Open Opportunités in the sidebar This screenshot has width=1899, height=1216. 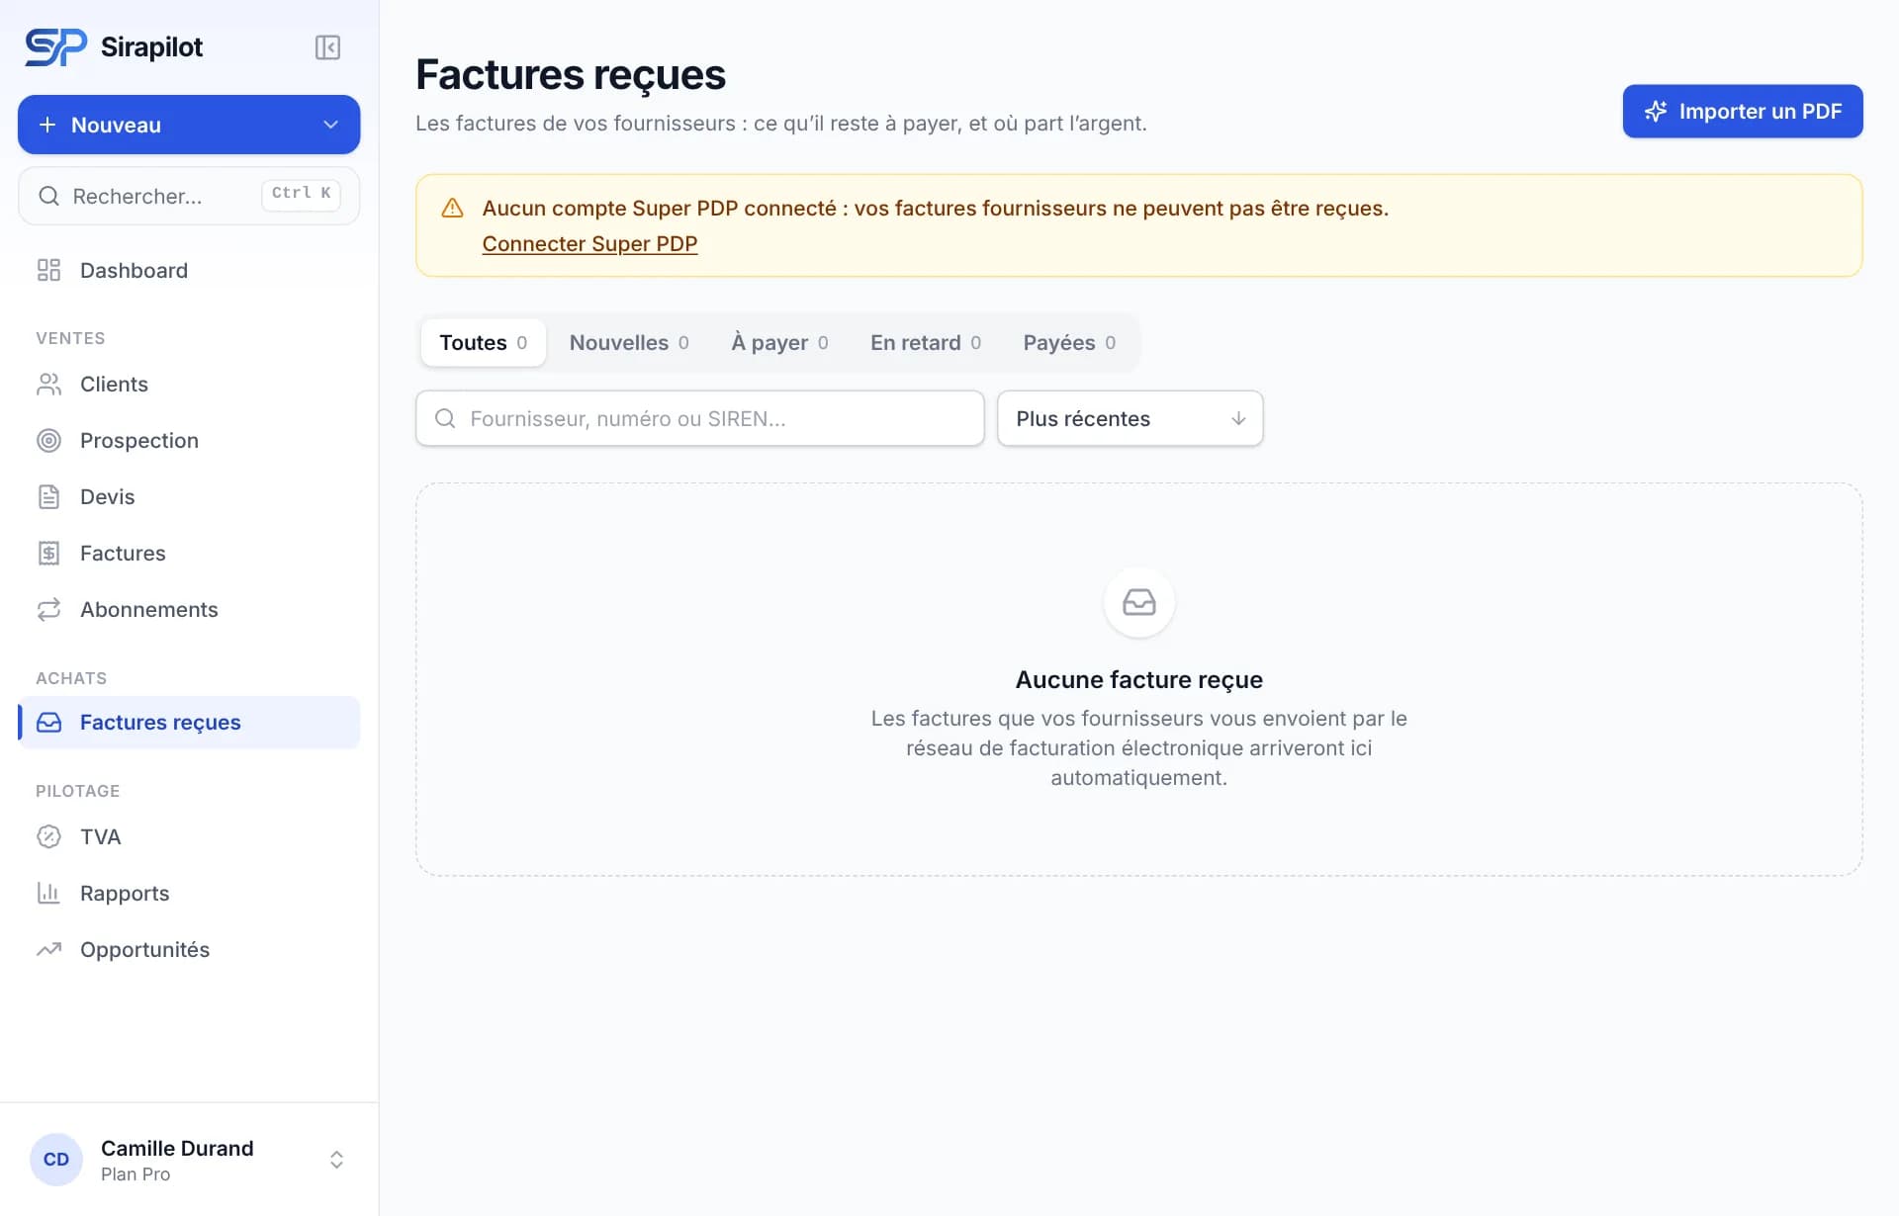(x=189, y=949)
